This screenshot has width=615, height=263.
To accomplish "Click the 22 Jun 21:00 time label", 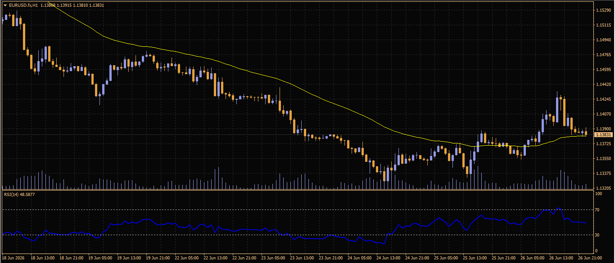I will (244, 258).
